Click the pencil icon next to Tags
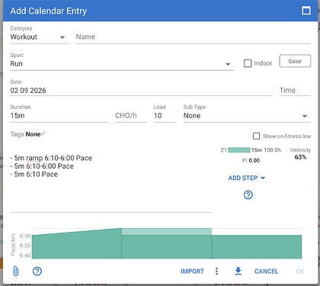The width and height of the screenshot is (320, 286). [x=43, y=133]
